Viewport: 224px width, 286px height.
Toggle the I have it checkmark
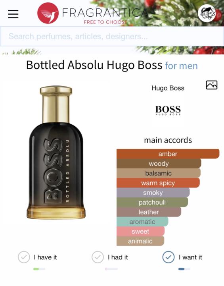(24, 257)
